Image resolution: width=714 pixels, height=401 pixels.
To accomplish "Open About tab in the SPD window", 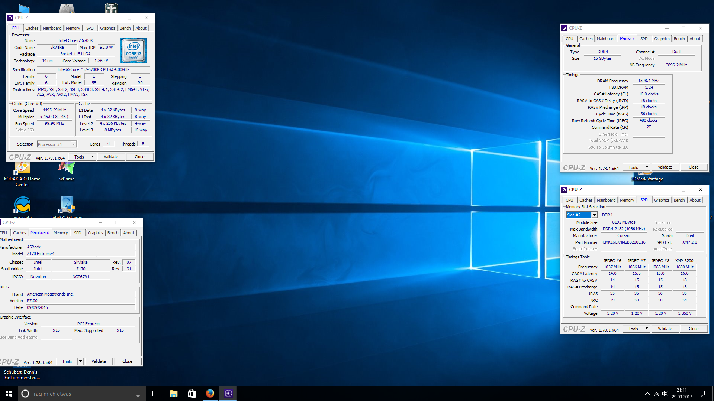I will (695, 200).
